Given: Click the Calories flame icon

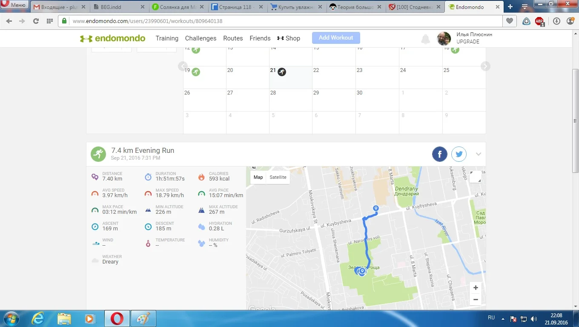Looking at the screenshot, I should tap(201, 176).
